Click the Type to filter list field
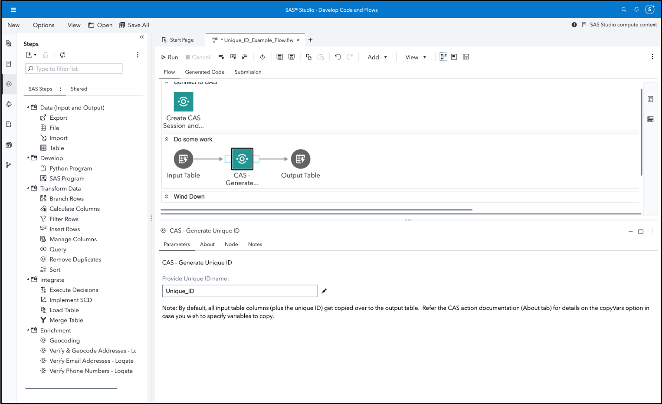 [x=74, y=69]
